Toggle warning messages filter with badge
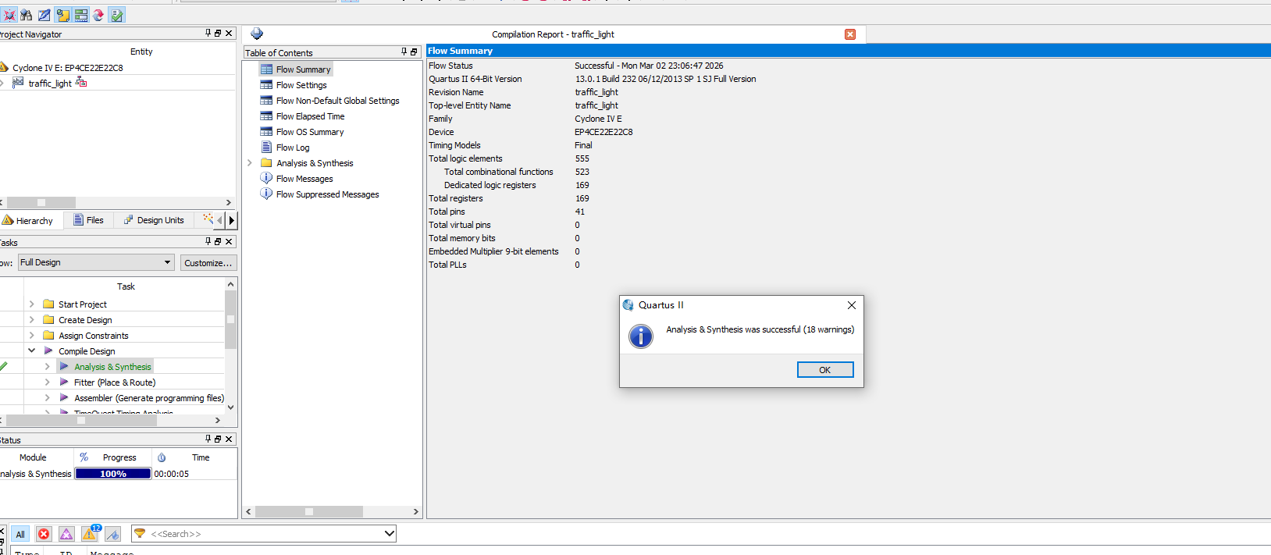 (91, 534)
